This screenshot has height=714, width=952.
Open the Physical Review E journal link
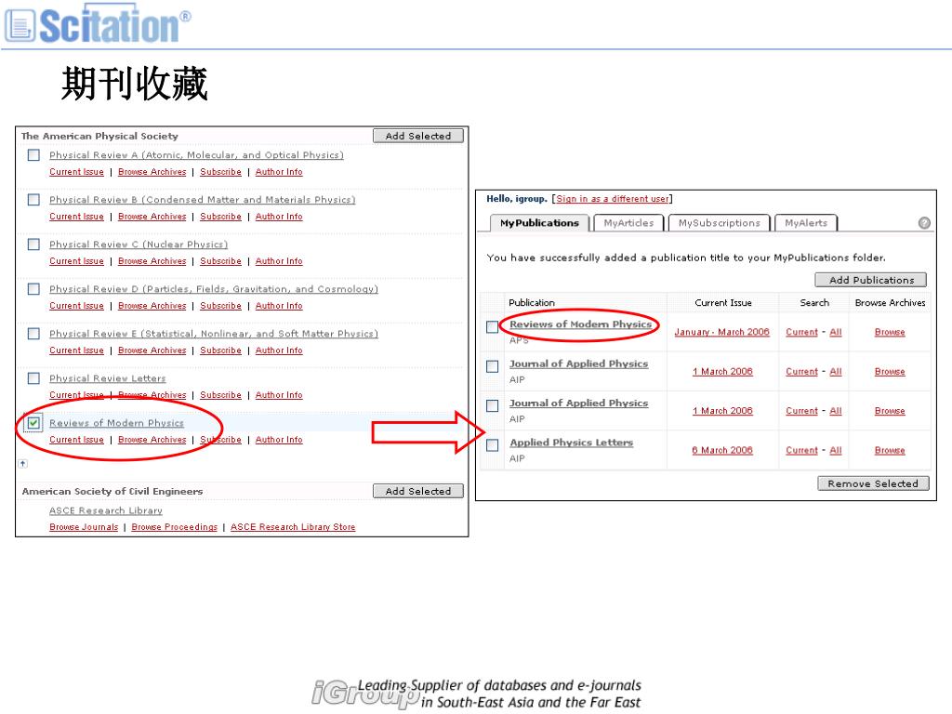point(214,334)
